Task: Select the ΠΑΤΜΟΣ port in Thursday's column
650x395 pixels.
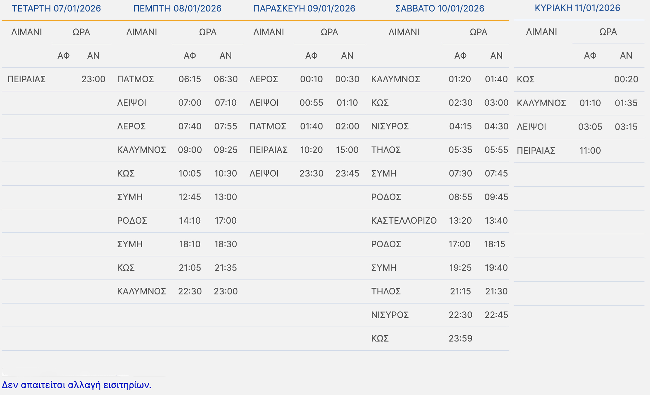Action: tap(135, 79)
